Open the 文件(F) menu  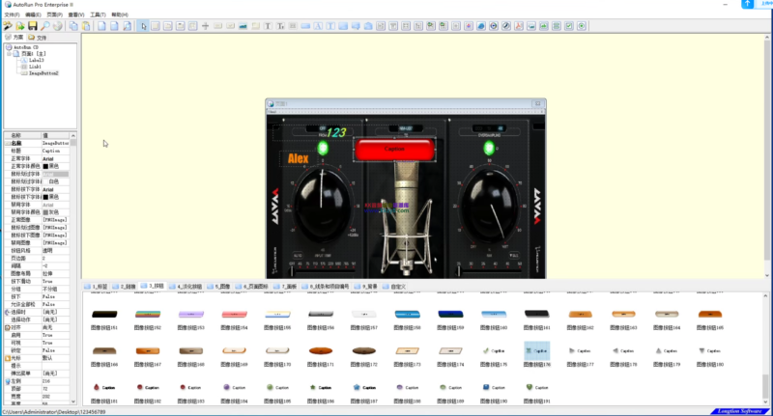click(x=11, y=14)
